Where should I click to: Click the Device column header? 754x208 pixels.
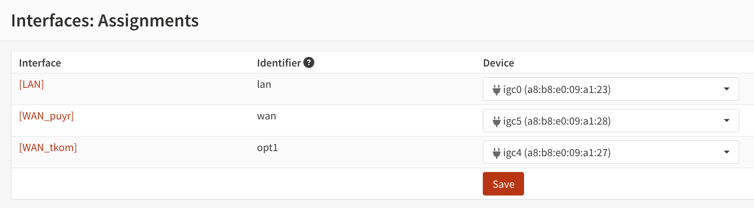coord(498,63)
